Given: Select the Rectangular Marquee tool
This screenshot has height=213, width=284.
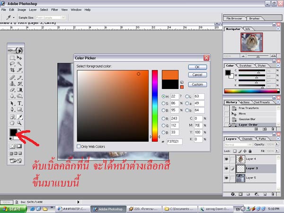Looking at the screenshot, I should click(x=12, y=58).
